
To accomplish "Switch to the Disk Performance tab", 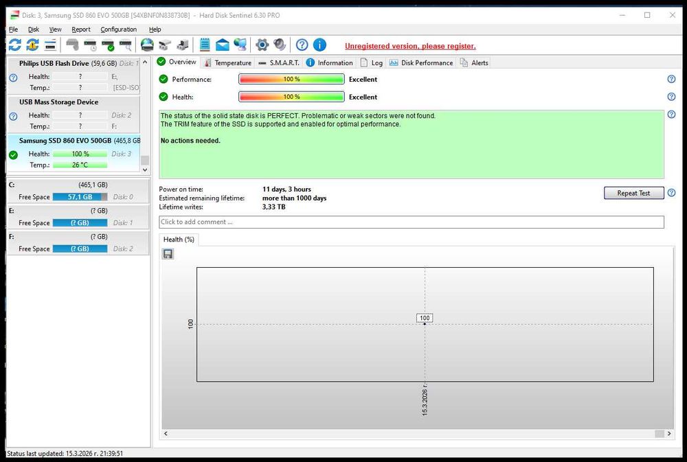I will coord(421,62).
